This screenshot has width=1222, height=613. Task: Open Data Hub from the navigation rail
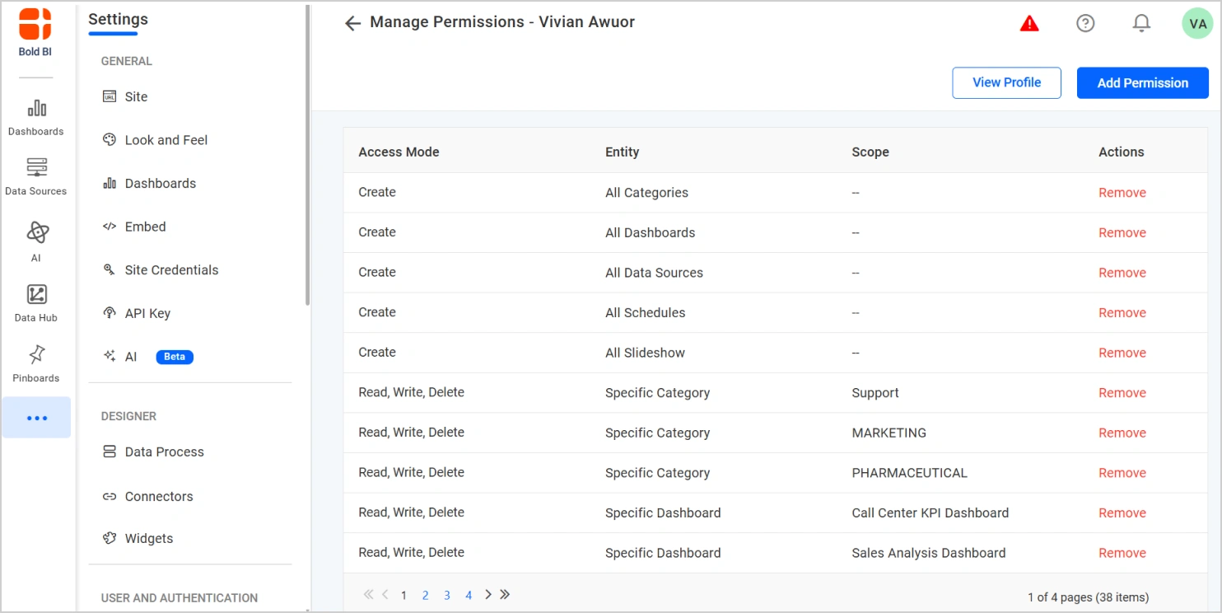click(x=36, y=303)
